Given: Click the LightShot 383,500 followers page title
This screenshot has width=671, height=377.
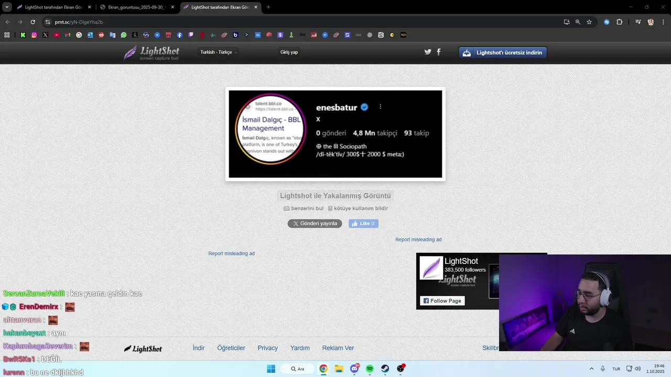Looking at the screenshot, I should (x=461, y=261).
